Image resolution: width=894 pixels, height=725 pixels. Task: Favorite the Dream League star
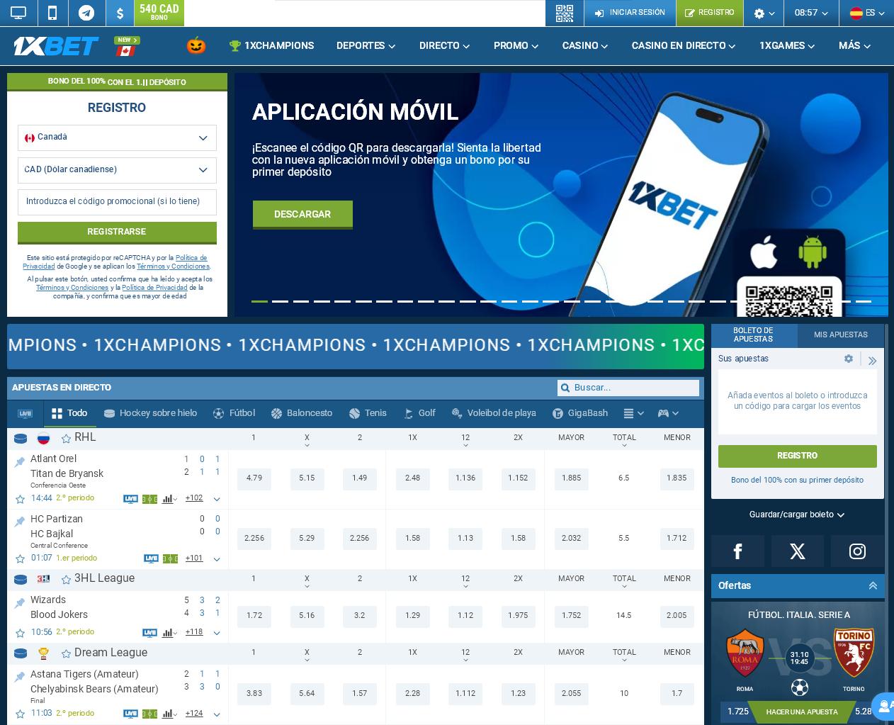66,653
